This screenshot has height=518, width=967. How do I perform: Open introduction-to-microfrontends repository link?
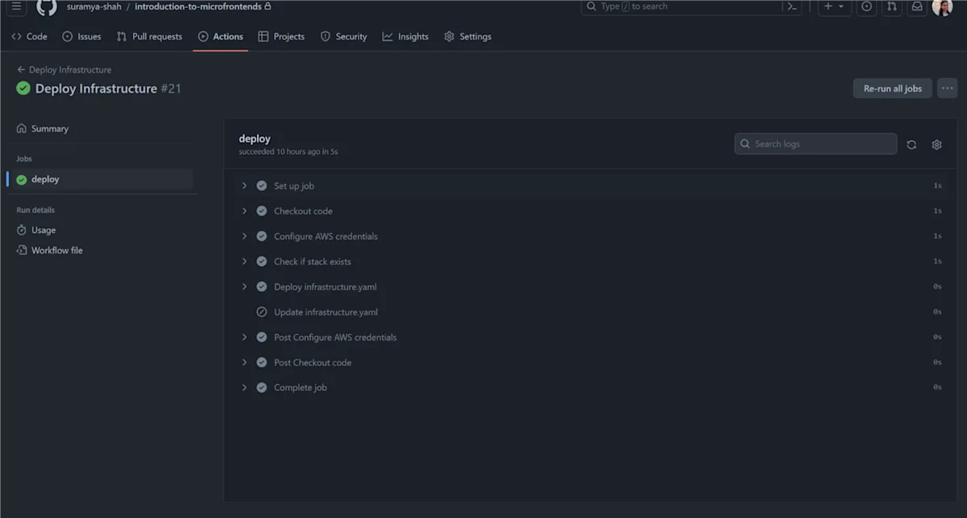click(197, 6)
